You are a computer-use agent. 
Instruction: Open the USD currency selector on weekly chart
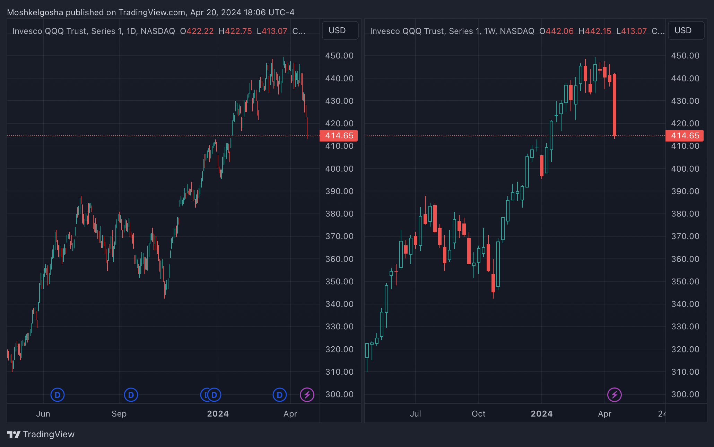[686, 30]
